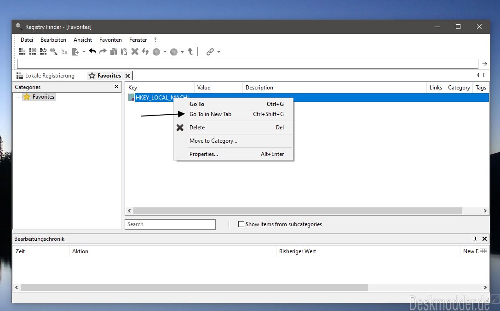Open the Favoriten menu
The image size is (500, 311).
pos(110,40)
